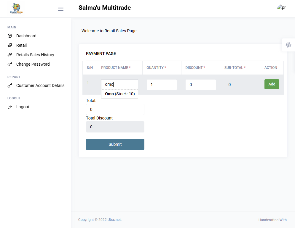The height and width of the screenshot is (228, 295).
Task: Open the Dashboard menu item
Action: point(26,36)
